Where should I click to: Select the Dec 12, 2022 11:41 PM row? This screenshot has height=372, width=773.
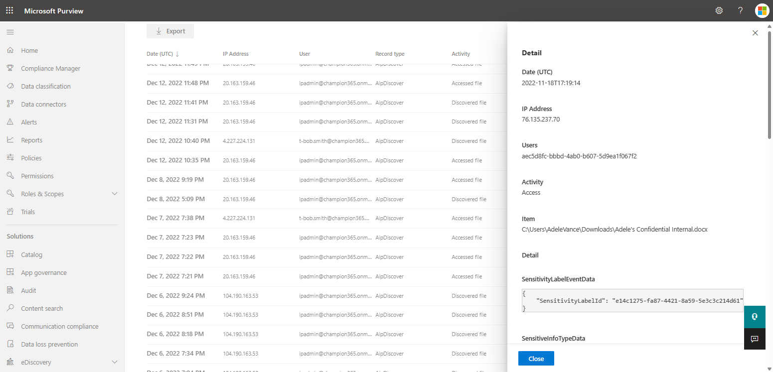tap(327, 103)
